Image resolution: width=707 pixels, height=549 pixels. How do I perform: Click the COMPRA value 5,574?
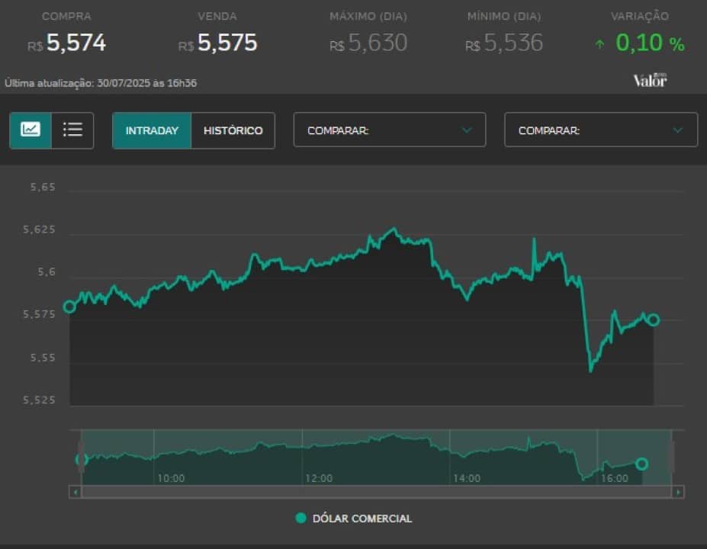coord(76,43)
